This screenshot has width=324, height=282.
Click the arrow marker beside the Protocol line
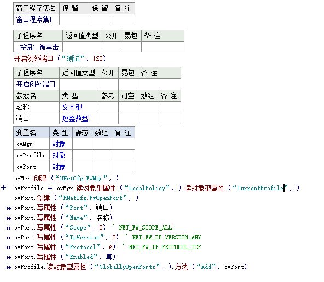coord(9,248)
